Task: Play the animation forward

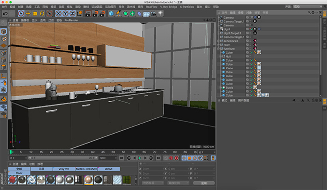Action: pos(140,158)
